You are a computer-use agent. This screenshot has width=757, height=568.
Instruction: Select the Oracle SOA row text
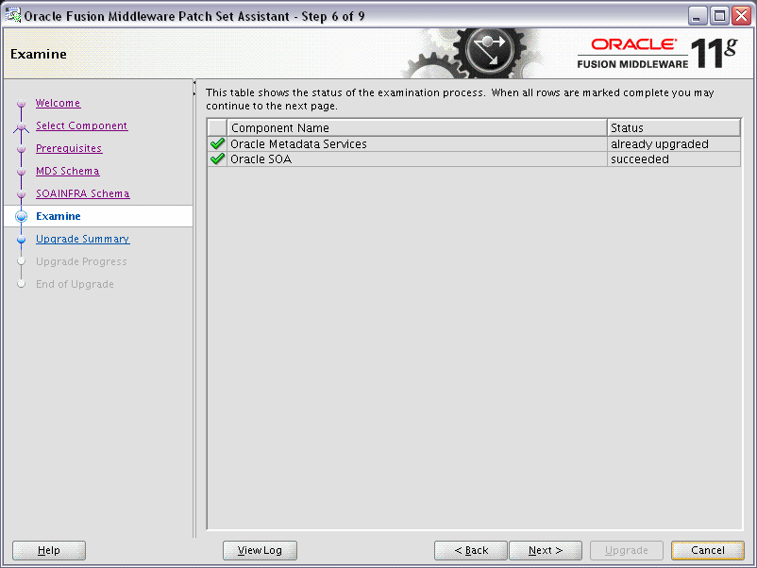click(x=261, y=159)
